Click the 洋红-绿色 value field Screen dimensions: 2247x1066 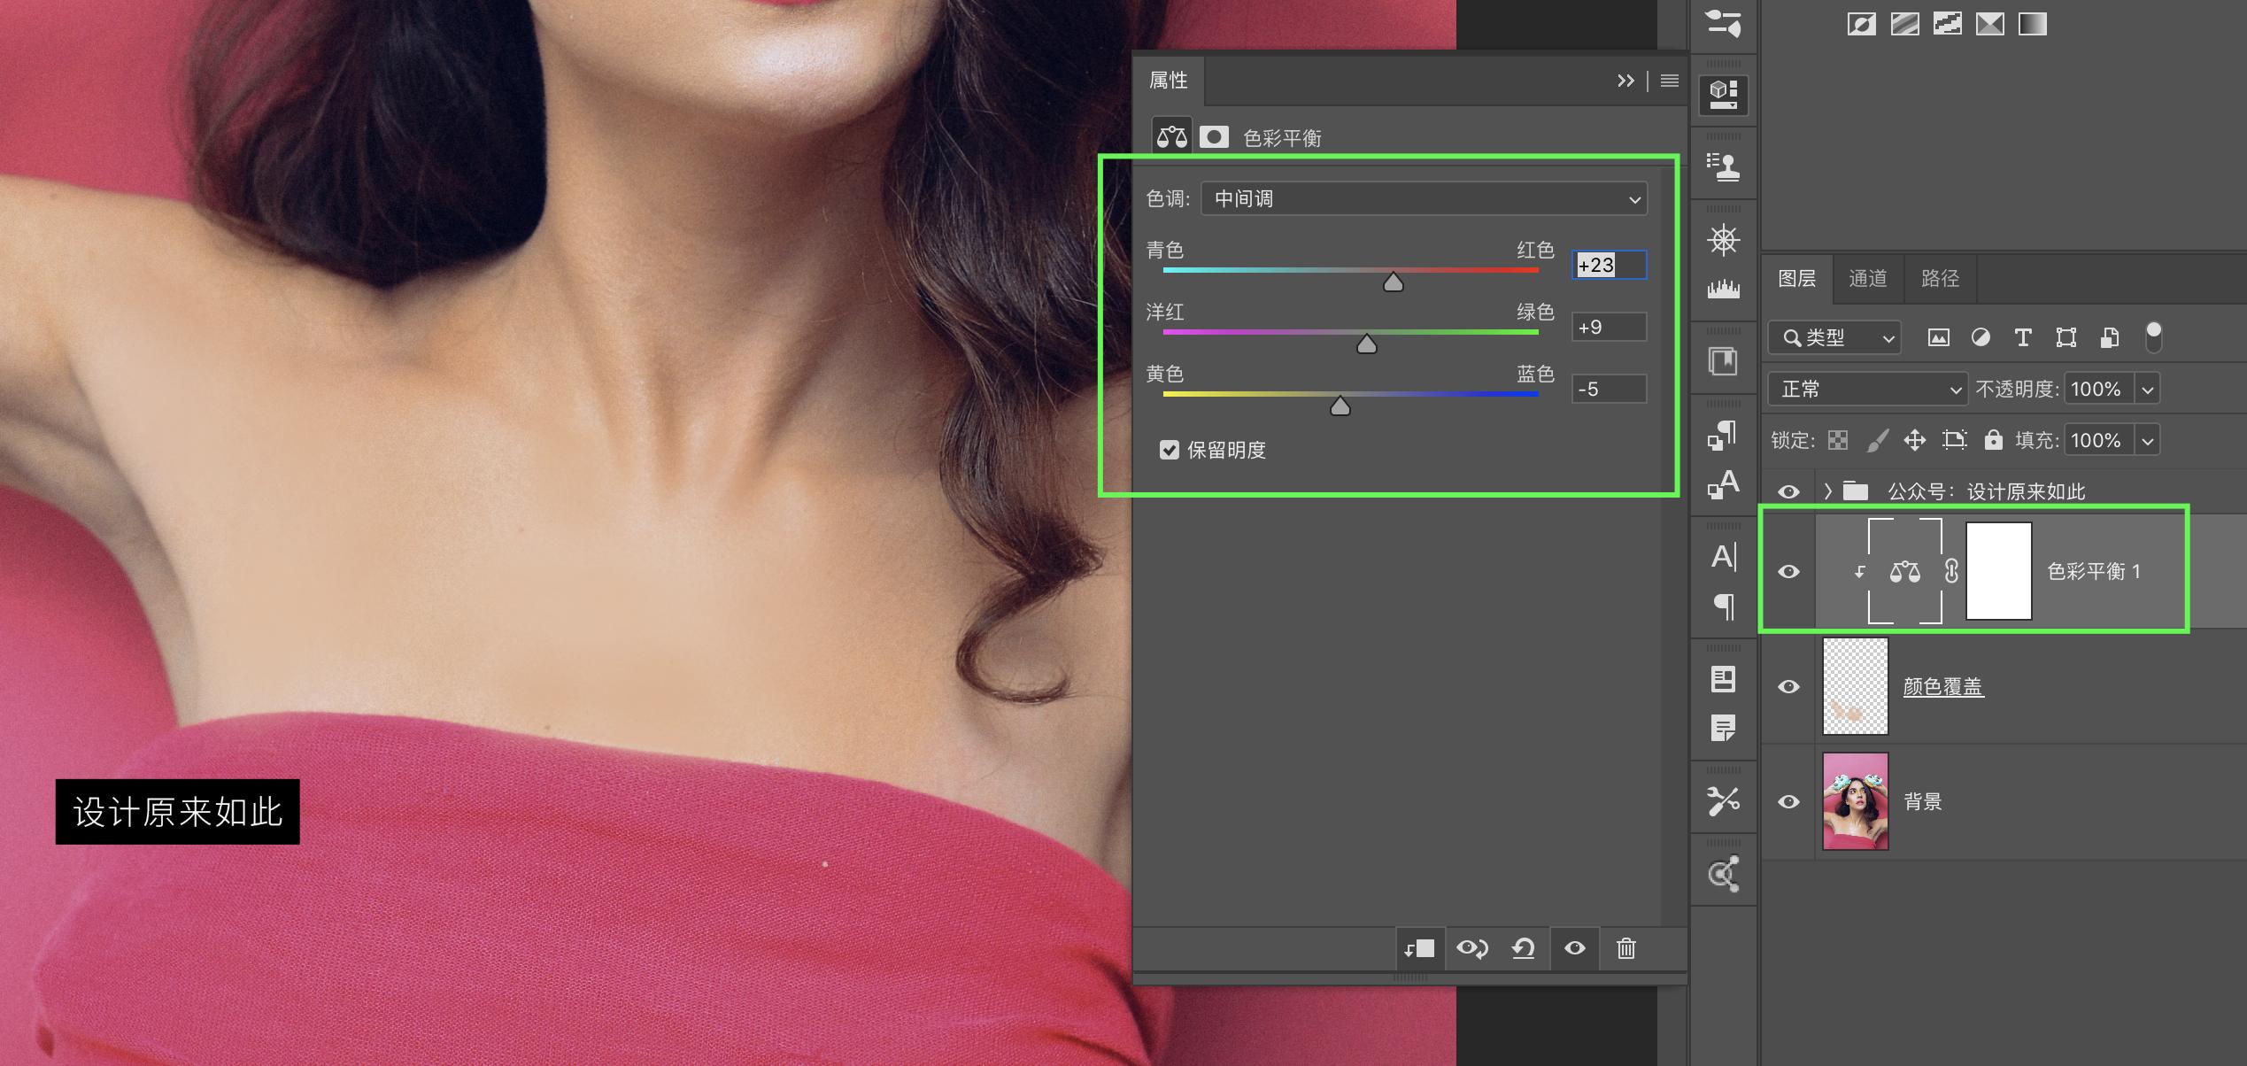point(1609,327)
